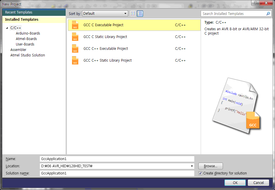Click the GCC C++ Executable Project icon
Image resolution: width=275 pixels, height=190 pixels.
pos(75,49)
